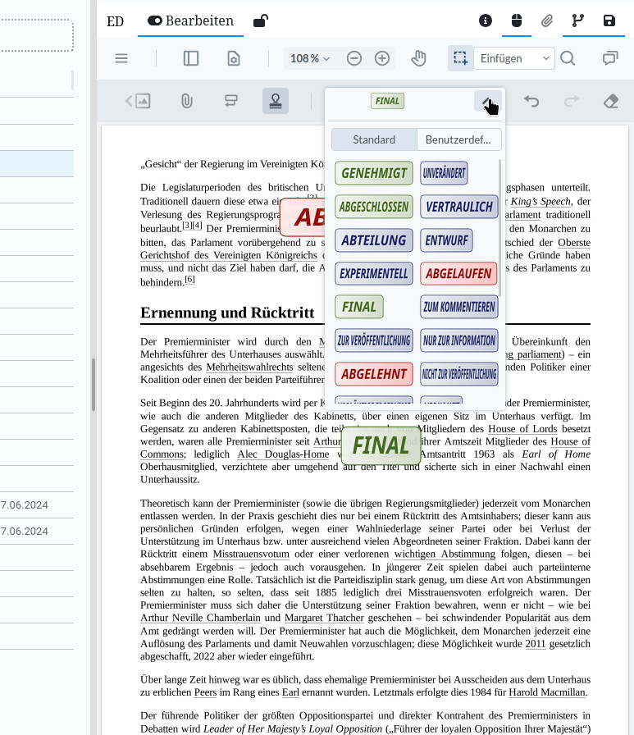Click the stamp list scrollbar
634x735 pixels.
click(500, 228)
